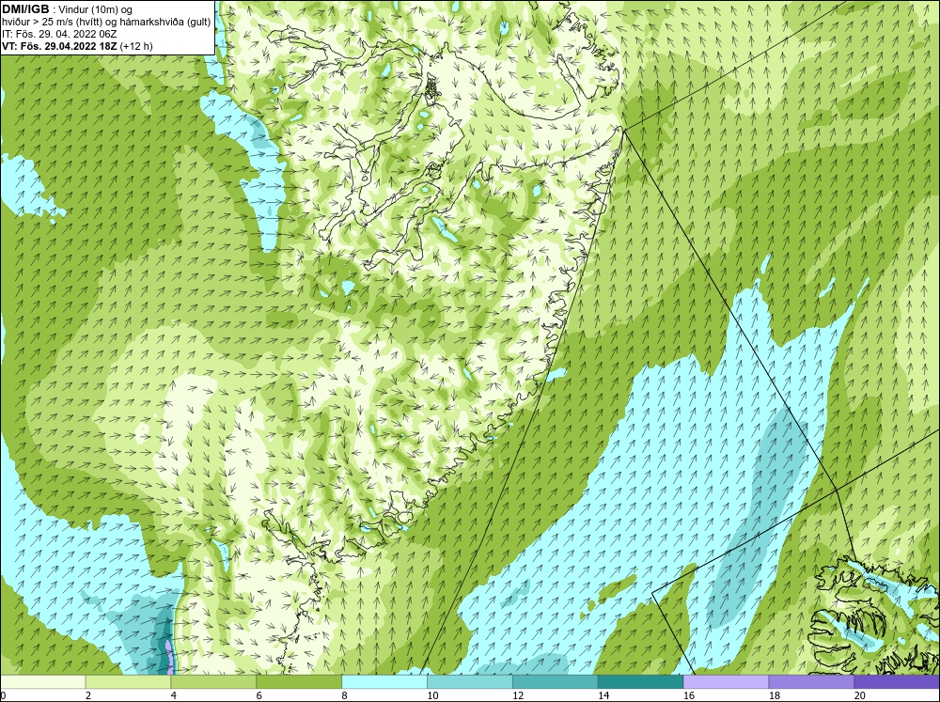This screenshot has width=940, height=702.
Task: Click the "0" label under the color scale
Action: (3, 695)
